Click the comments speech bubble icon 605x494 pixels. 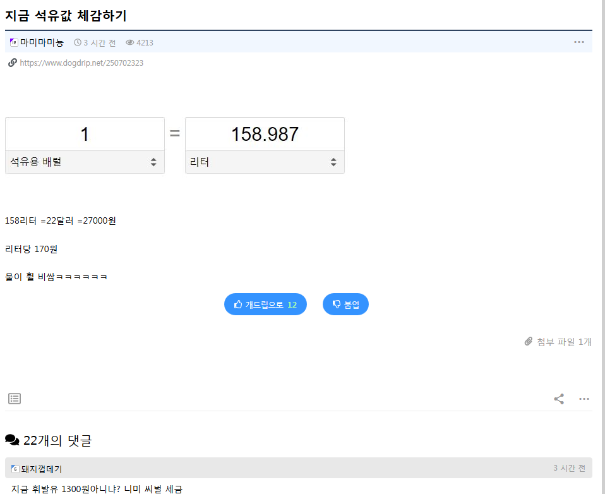coord(12,440)
